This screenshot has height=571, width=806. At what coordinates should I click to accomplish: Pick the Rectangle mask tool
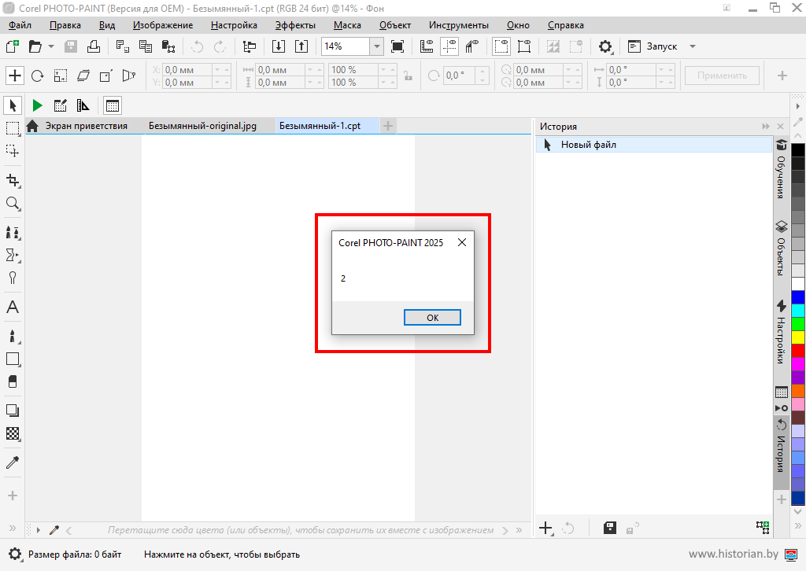pyautogui.click(x=13, y=128)
